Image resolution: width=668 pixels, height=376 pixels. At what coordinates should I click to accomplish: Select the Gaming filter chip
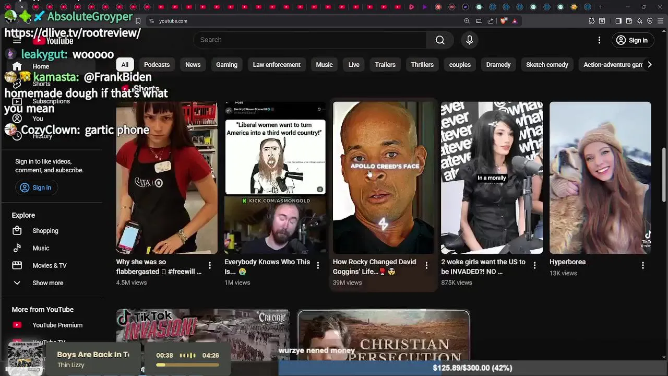[226, 65]
